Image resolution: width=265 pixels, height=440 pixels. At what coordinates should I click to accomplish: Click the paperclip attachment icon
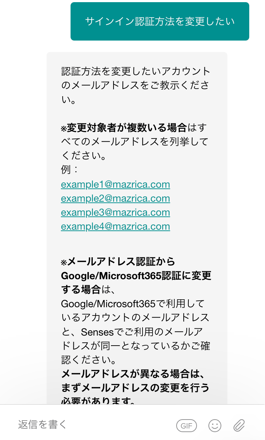pyautogui.click(x=239, y=426)
